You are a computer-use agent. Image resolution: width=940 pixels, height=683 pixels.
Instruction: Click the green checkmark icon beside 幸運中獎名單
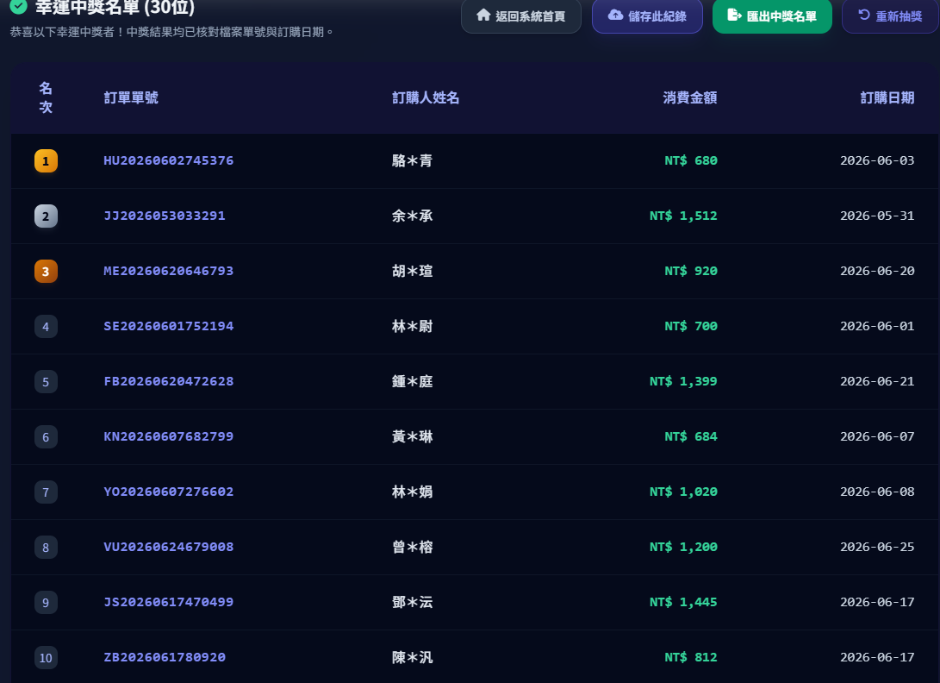click(x=19, y=7)
